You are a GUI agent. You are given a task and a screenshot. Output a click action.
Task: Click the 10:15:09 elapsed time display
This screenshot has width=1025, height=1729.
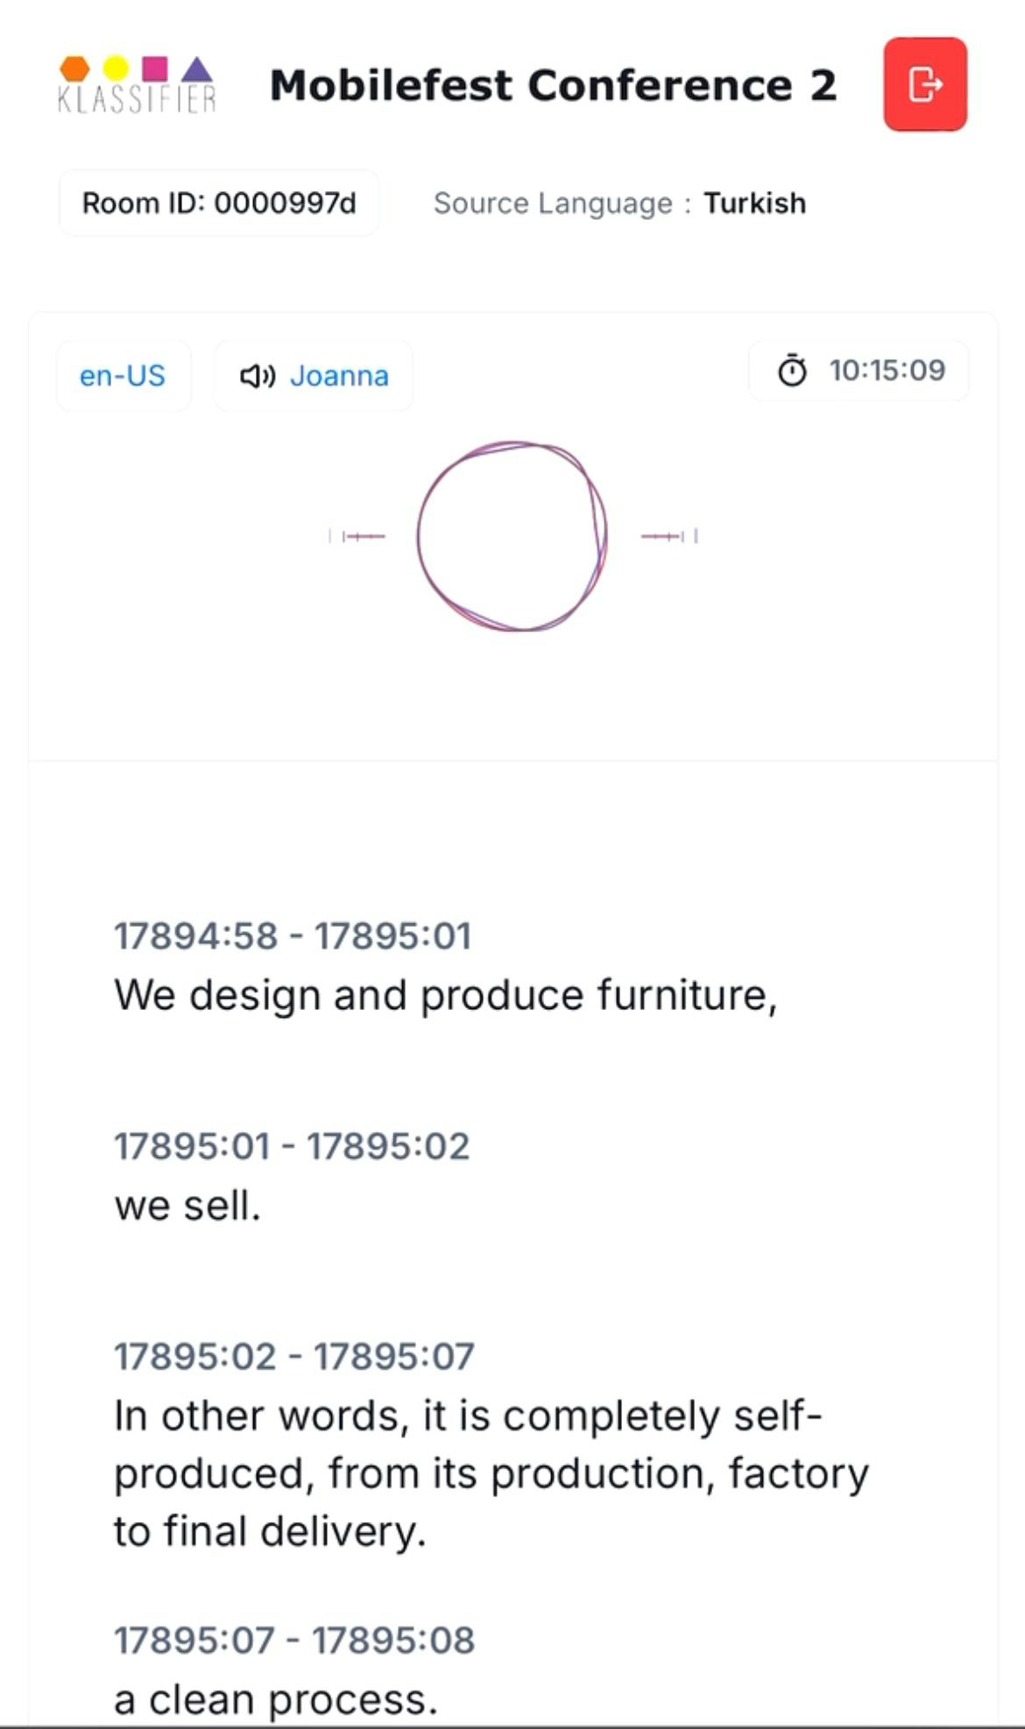click(887, 371)
